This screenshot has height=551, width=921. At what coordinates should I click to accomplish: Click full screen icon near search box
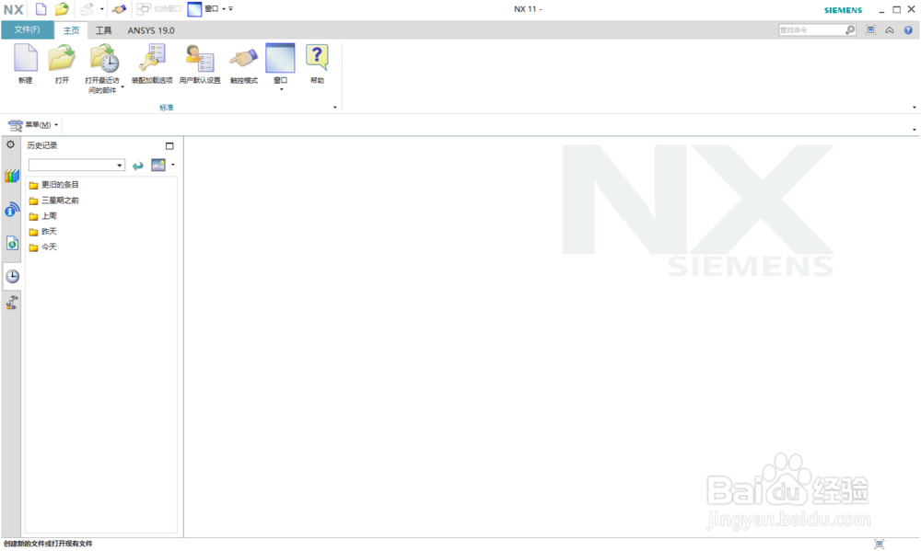pos(870,30)
